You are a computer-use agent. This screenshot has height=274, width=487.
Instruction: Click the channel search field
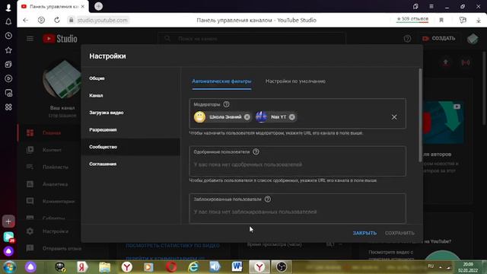(x=252, y=39)
